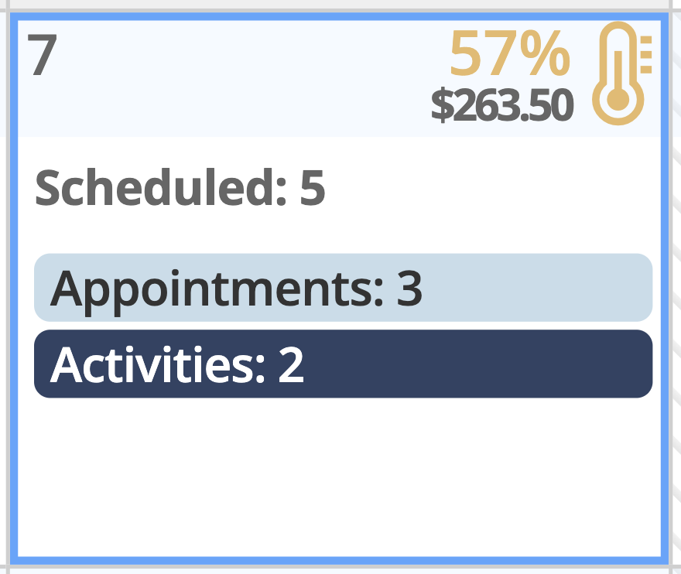The image size is (681, 574).
Task: Click the gold thermometer icon
Action: point(618,73)
